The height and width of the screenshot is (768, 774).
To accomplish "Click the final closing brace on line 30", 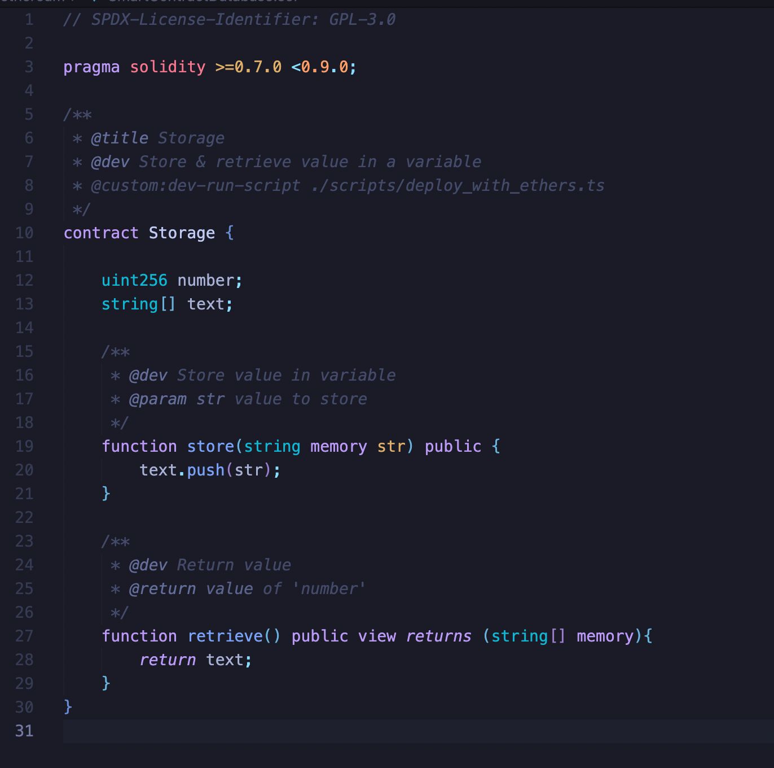I will (68, 708).
